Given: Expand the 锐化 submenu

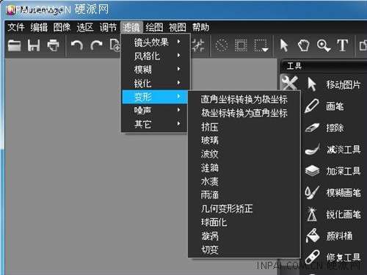Looking at the screenshot, I should point(156,84).
